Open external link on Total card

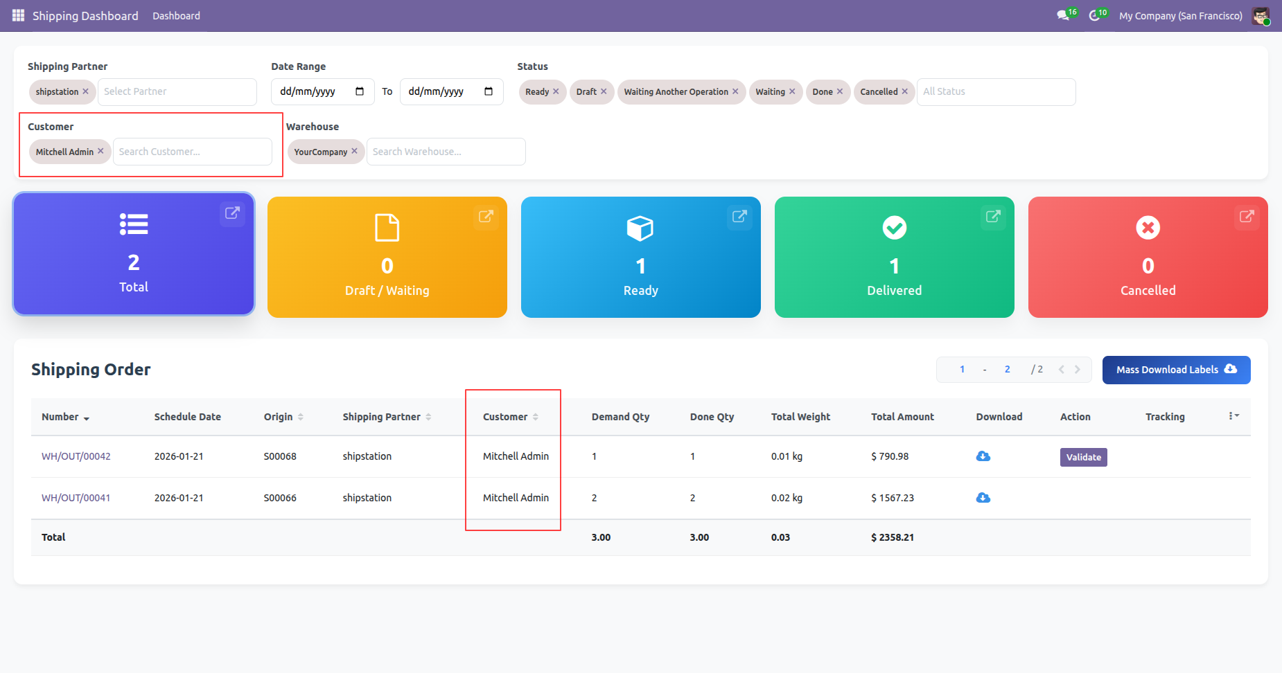[232, 213]
